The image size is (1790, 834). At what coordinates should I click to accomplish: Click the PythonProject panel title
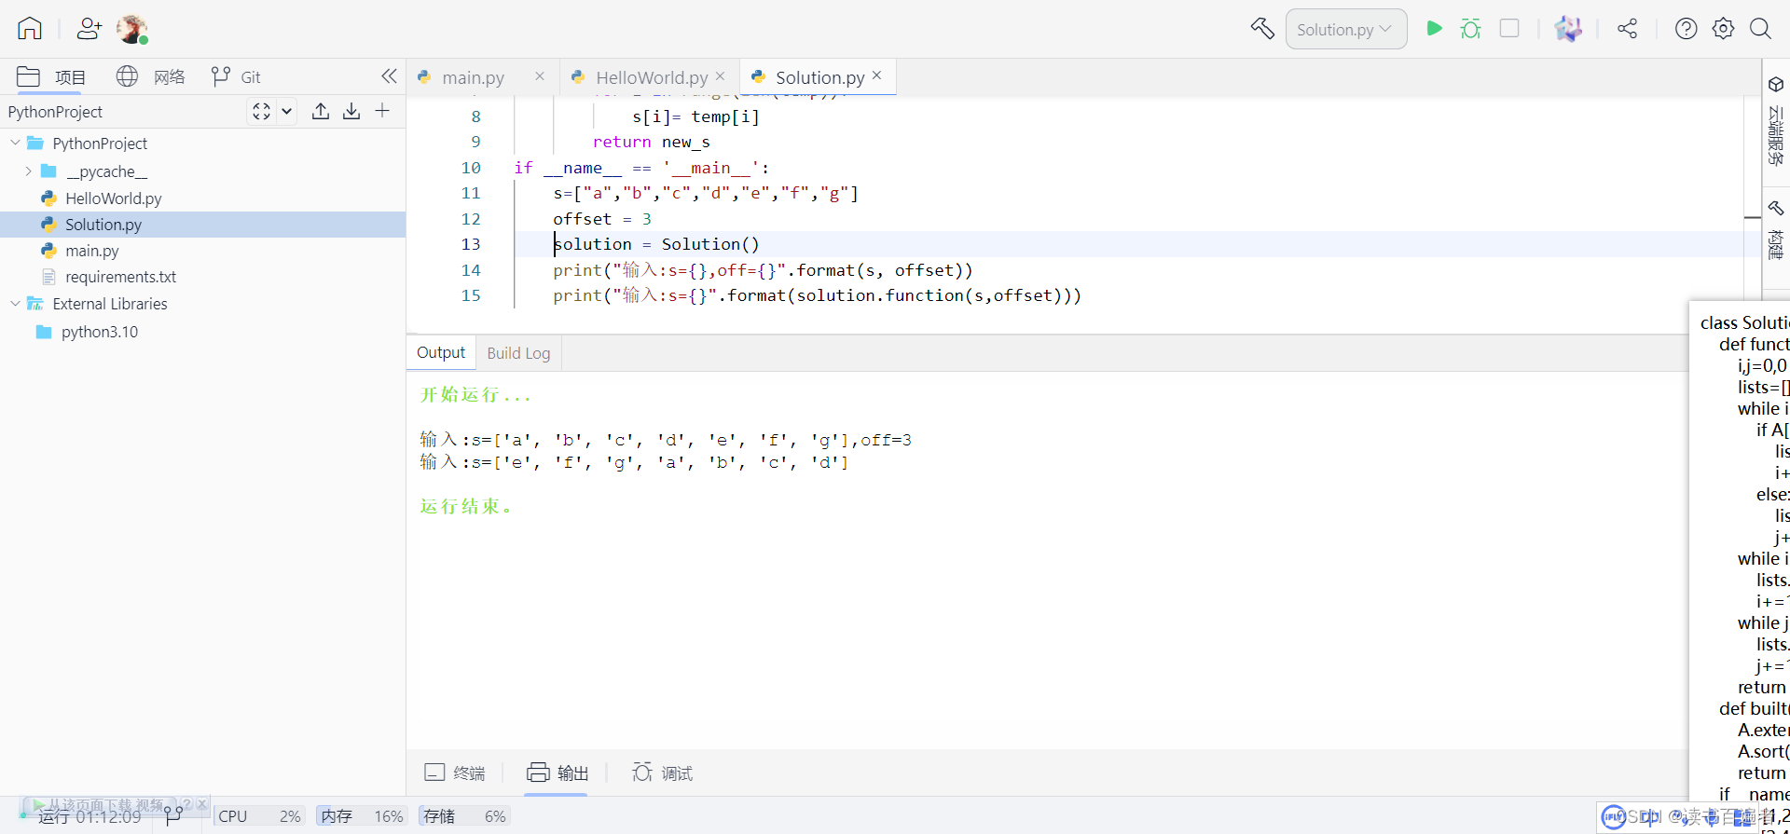[x=55, y=112]
